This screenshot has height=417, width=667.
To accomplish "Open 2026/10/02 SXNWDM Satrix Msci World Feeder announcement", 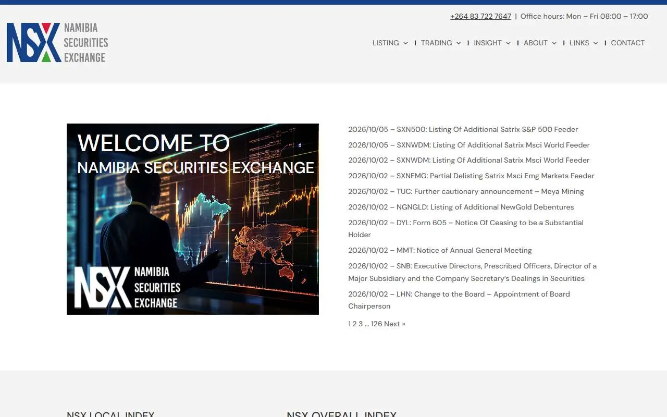I will coord(469,160).
